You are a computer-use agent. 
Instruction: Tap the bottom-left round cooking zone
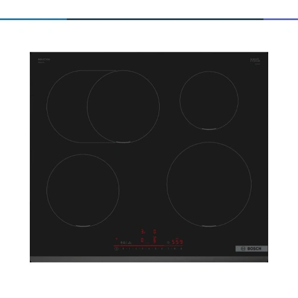pyautogui.click(x=83, y=190)
